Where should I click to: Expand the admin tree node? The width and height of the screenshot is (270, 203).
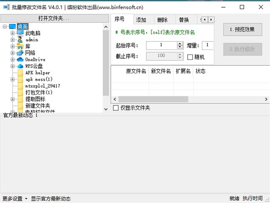click(13, 40)
